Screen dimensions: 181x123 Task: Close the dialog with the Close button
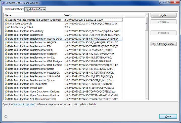point(168,116)
